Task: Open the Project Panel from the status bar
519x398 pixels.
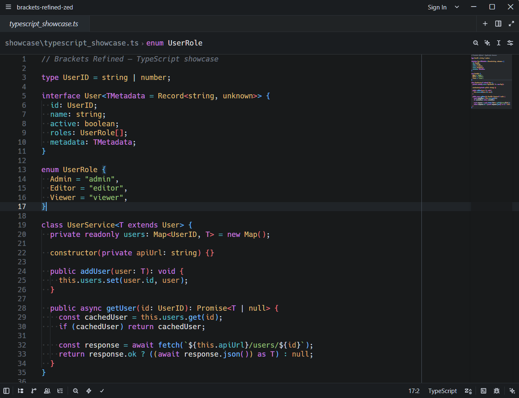Action: (20, 391)
